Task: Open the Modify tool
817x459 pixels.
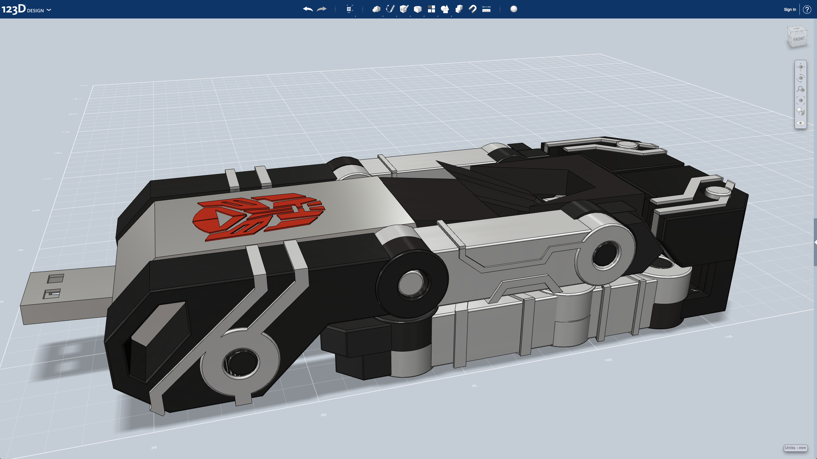Action: click(x=418, y=9)
